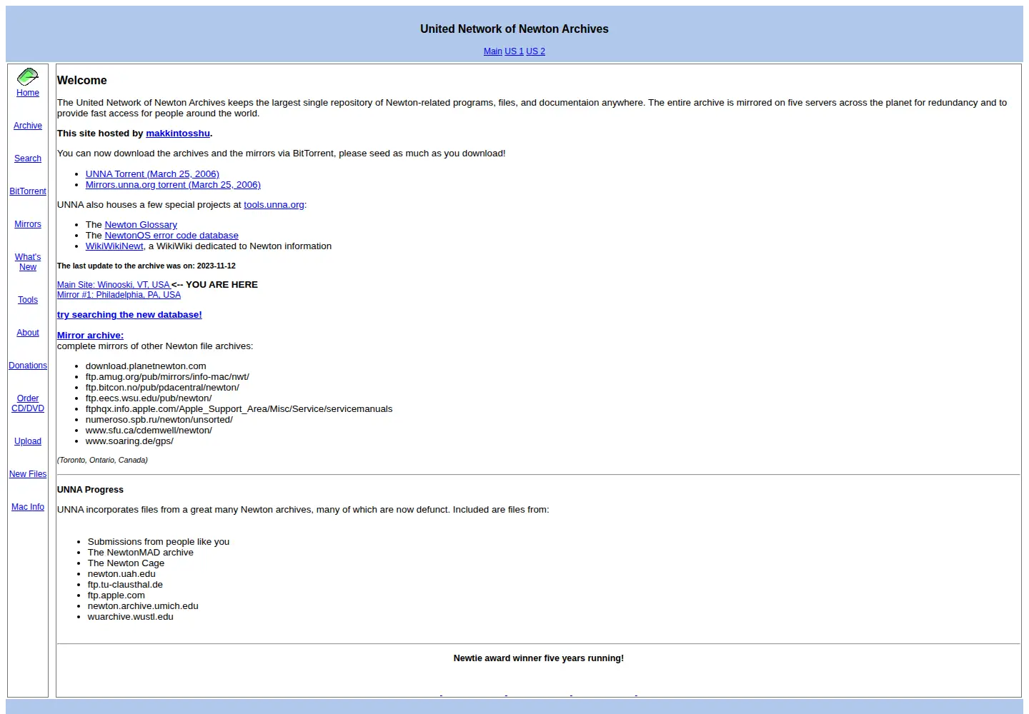Click the green Newton logo icon
This screenshot has height=714, width=1029.
28,76
